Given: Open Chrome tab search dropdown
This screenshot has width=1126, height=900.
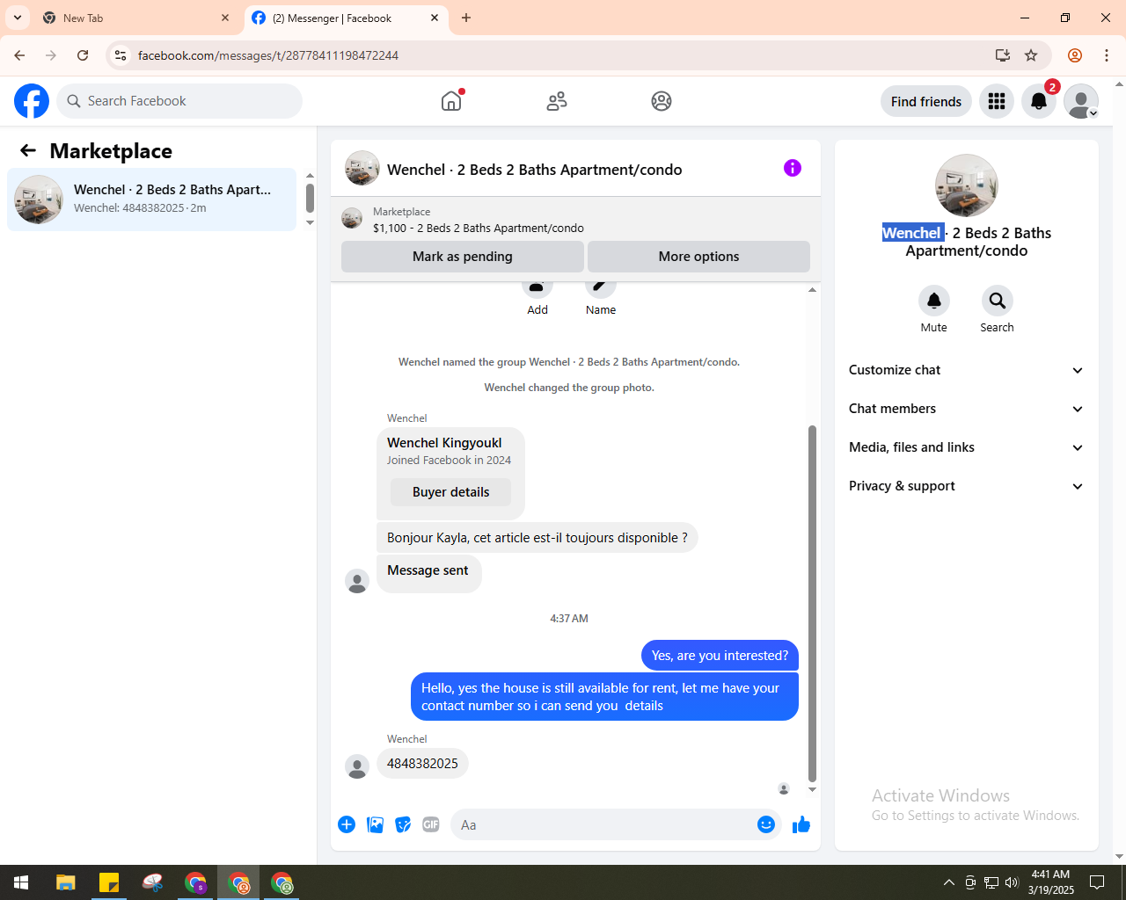Looking at the screenshot, I should click(x=18, y=18).
